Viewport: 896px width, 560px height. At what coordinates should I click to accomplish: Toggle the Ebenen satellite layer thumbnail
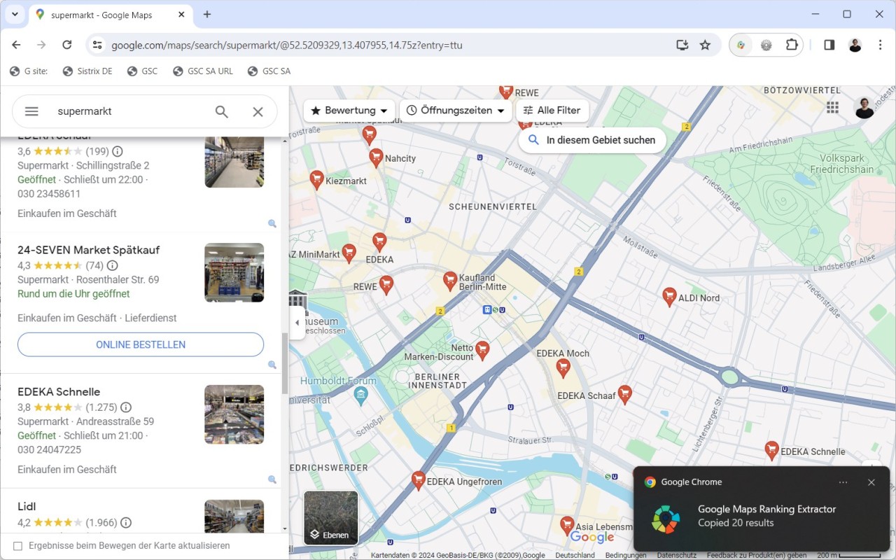click(331, 518)
